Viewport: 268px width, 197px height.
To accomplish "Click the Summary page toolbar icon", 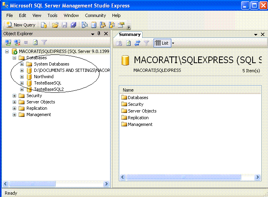I will 94,25.
